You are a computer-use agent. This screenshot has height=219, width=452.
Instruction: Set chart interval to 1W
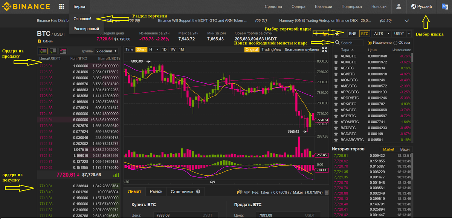tap(173, 49)
